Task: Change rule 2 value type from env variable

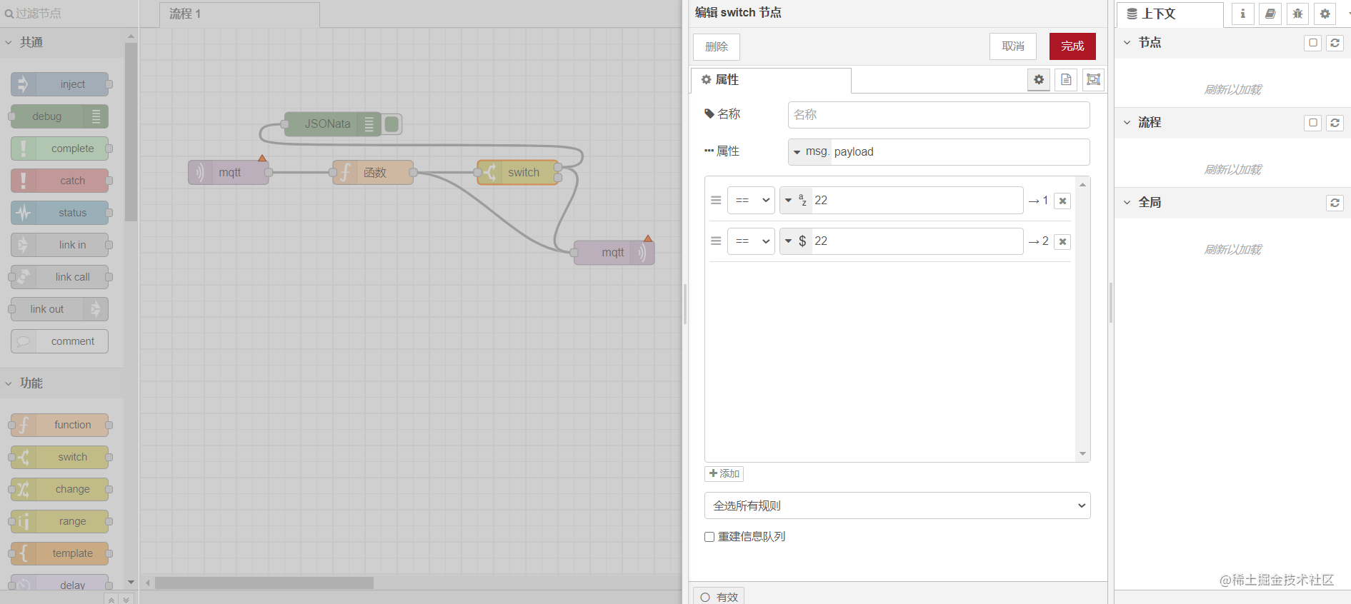Action: 795,241
